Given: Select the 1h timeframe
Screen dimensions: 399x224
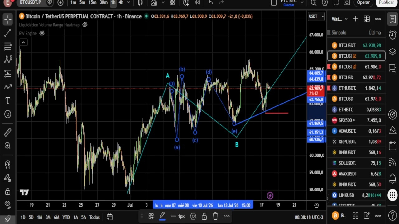Looking at the screenshot, I should coord(113,2).
